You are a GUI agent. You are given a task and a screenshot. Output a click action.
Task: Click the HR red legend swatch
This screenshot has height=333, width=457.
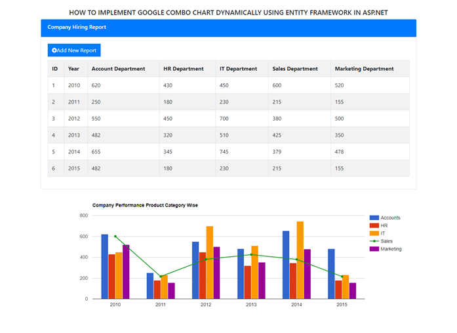374,225
